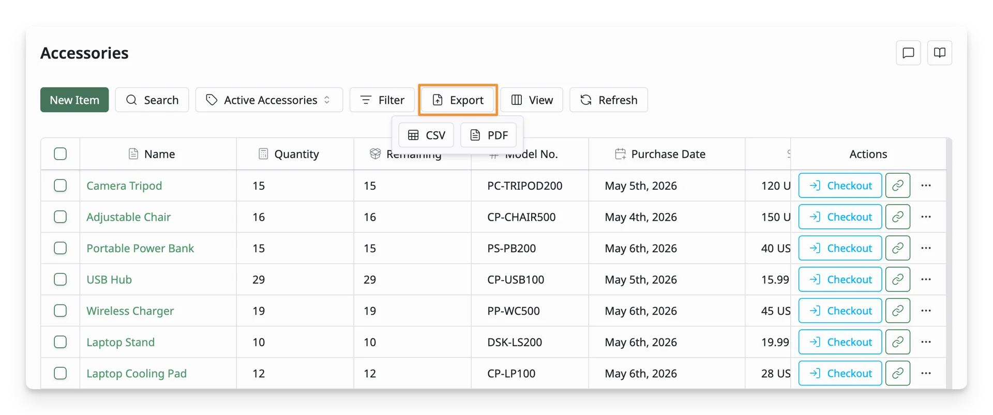Image resolution: width=993 pixels, height=415 pixels.
Task: Tick the Wireless Charger checkbox
Action: 61,311
